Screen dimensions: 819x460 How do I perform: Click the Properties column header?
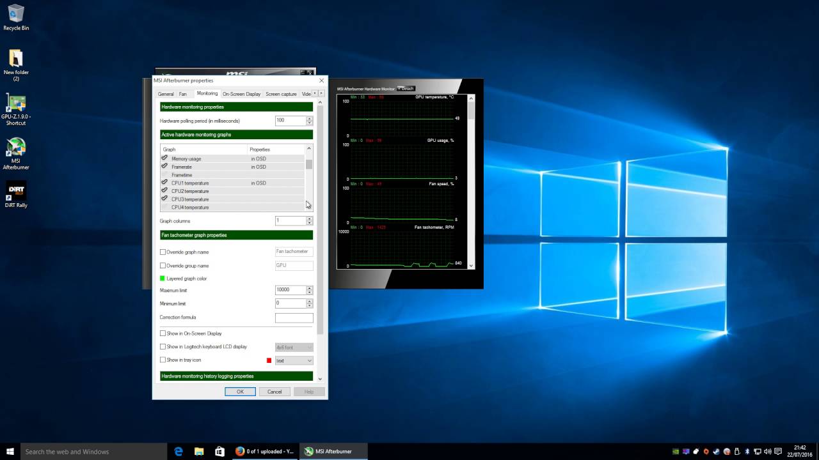click(276, 149)
